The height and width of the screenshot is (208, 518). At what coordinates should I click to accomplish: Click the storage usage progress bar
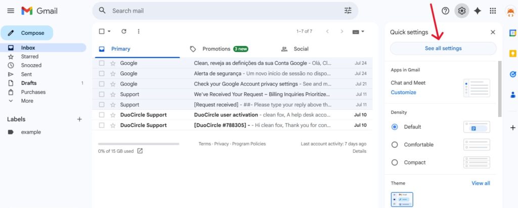coord(139,144)
